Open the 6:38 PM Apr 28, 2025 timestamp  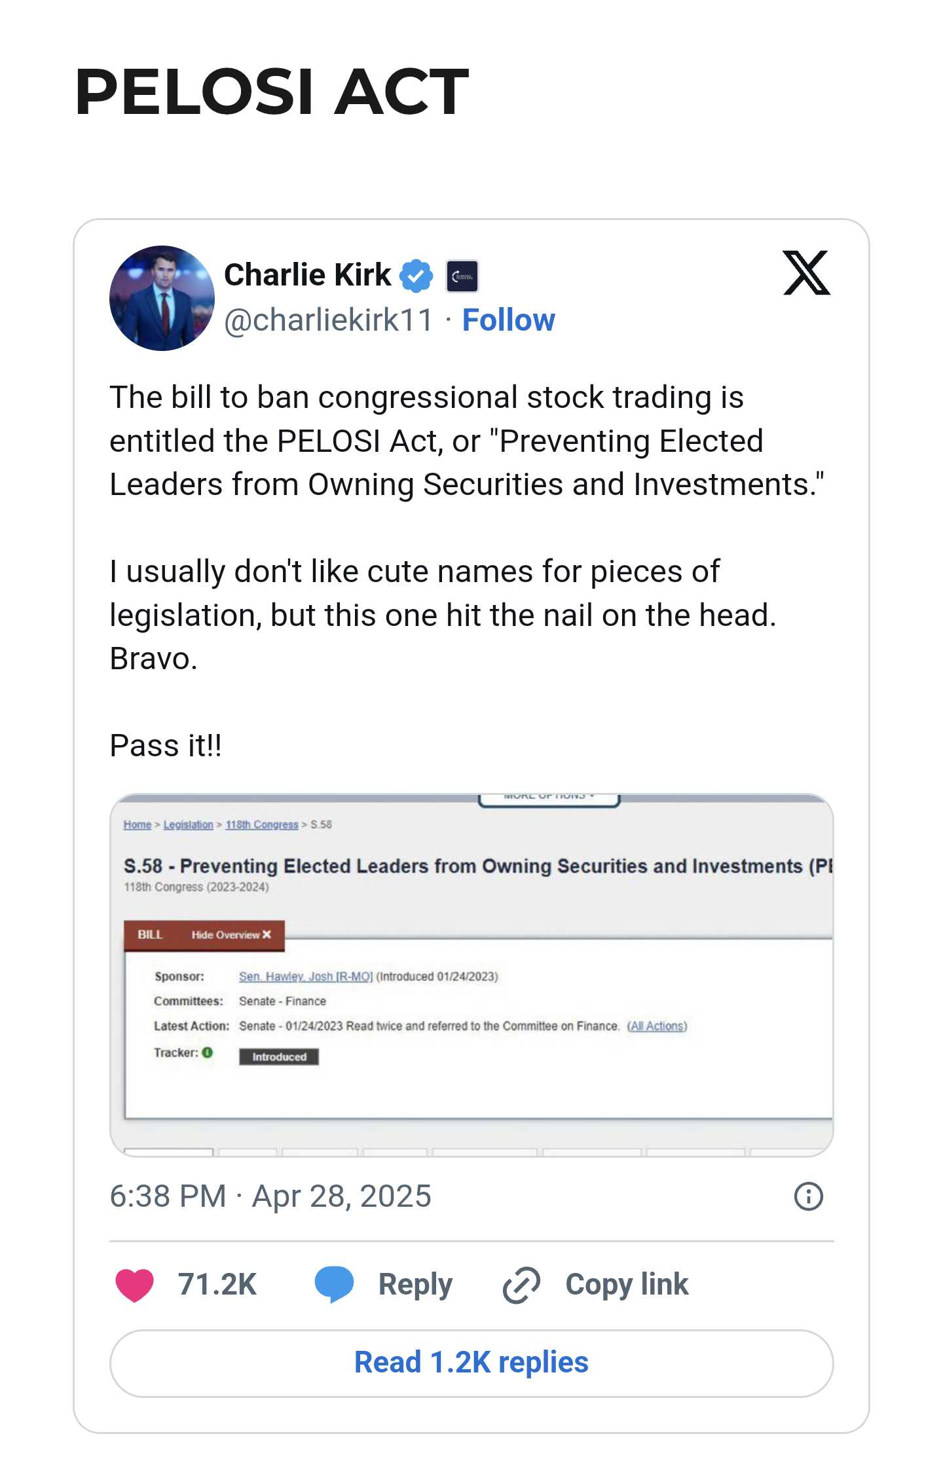tap(270, 1196)
